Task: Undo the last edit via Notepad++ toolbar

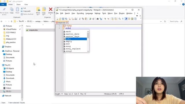Action: (90, 19)
